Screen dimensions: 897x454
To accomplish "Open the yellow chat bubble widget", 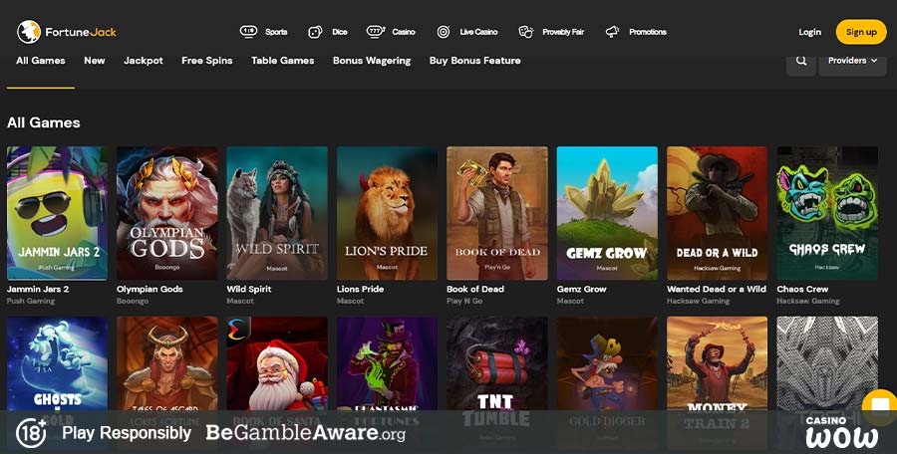I will pos(880,407).
